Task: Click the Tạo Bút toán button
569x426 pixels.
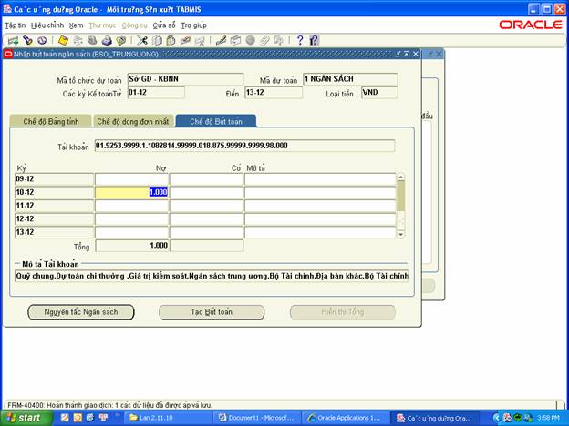Action: (x=212, y=312)
